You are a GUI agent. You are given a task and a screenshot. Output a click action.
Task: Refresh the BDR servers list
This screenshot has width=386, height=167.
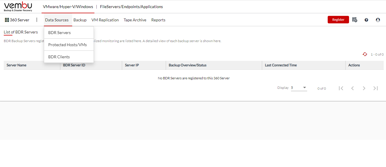click(365, 54)
